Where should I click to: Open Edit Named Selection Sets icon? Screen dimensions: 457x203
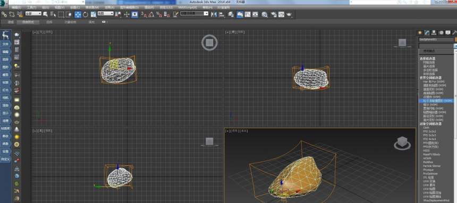point(175,14)
